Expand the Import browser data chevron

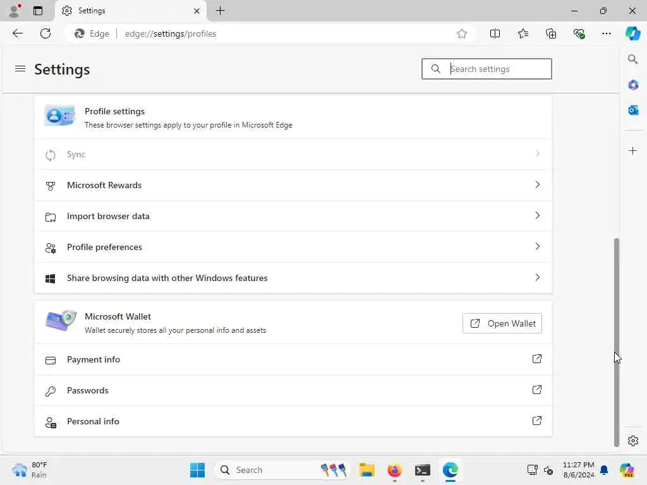click(537, 216)
